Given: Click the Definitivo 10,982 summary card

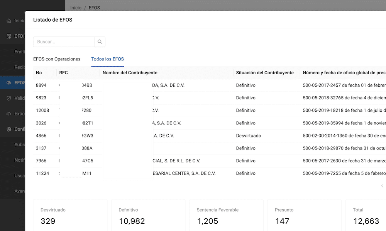Looking at the screenshot, I should pyautogui.click(x=149, y=216).
